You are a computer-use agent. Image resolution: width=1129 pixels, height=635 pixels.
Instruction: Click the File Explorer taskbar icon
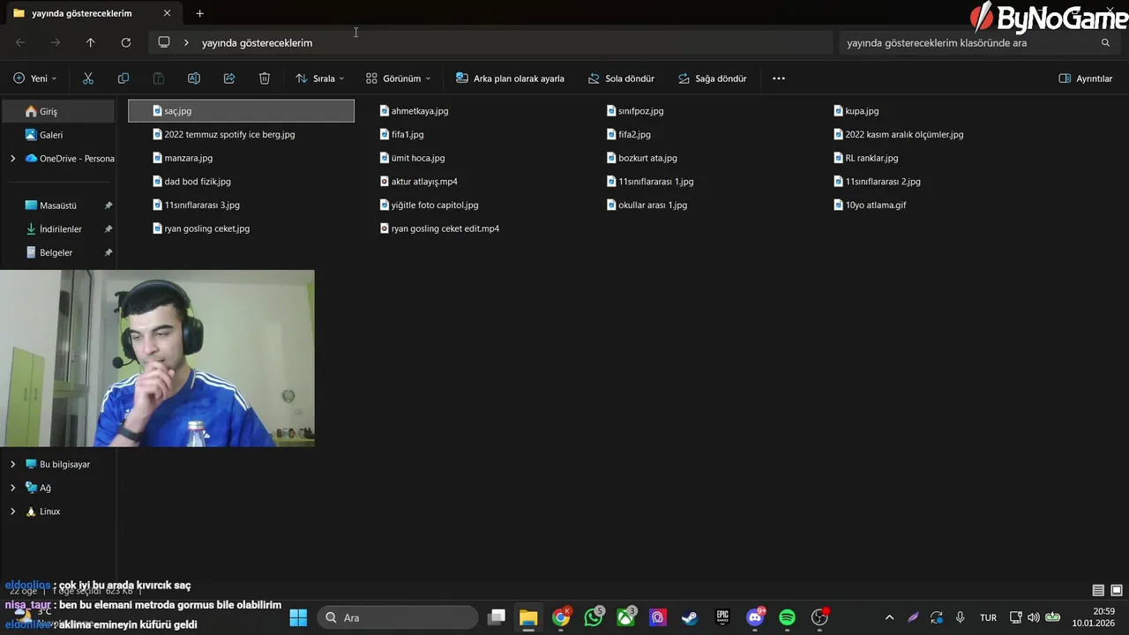click(x=528, y=617)
